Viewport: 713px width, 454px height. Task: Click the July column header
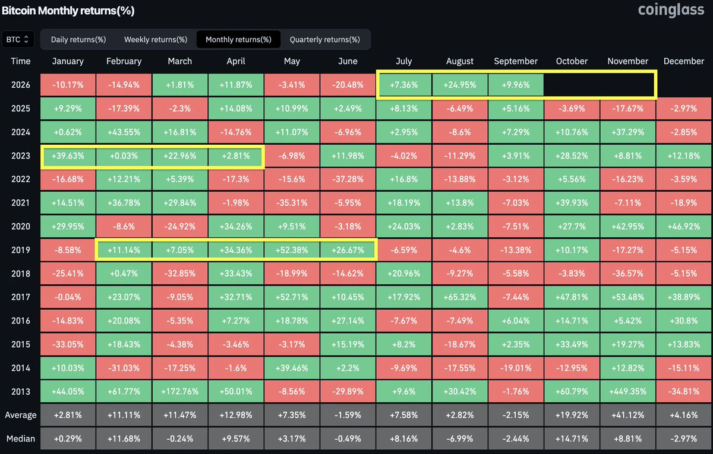coord(403,61)
